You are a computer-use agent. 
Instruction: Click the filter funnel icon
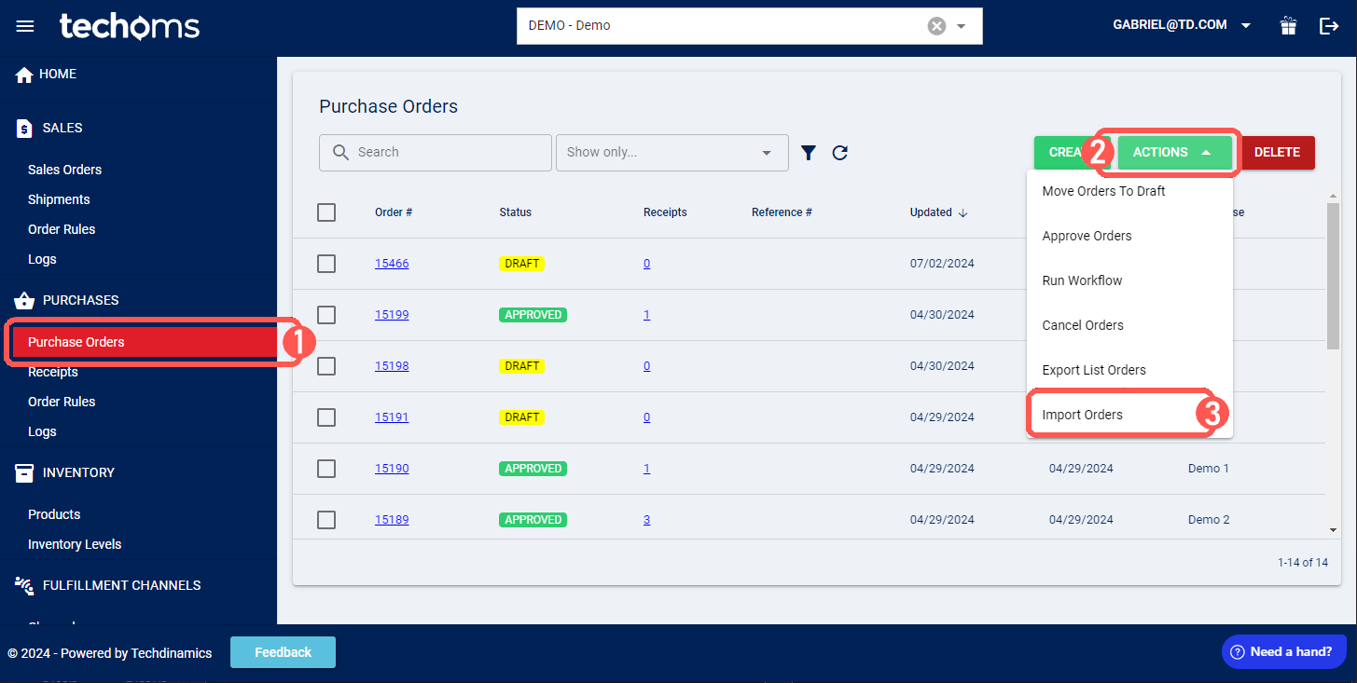click(x=809, y=153)
